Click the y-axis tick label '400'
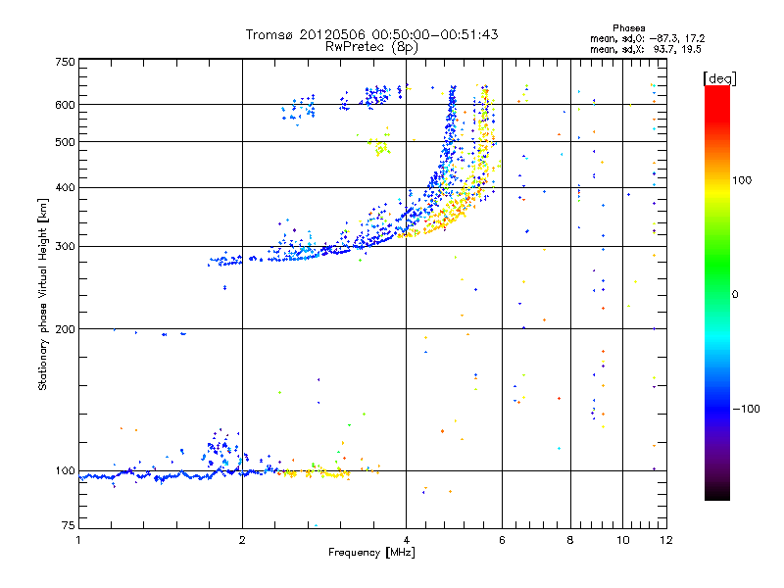 pos(65,188)
